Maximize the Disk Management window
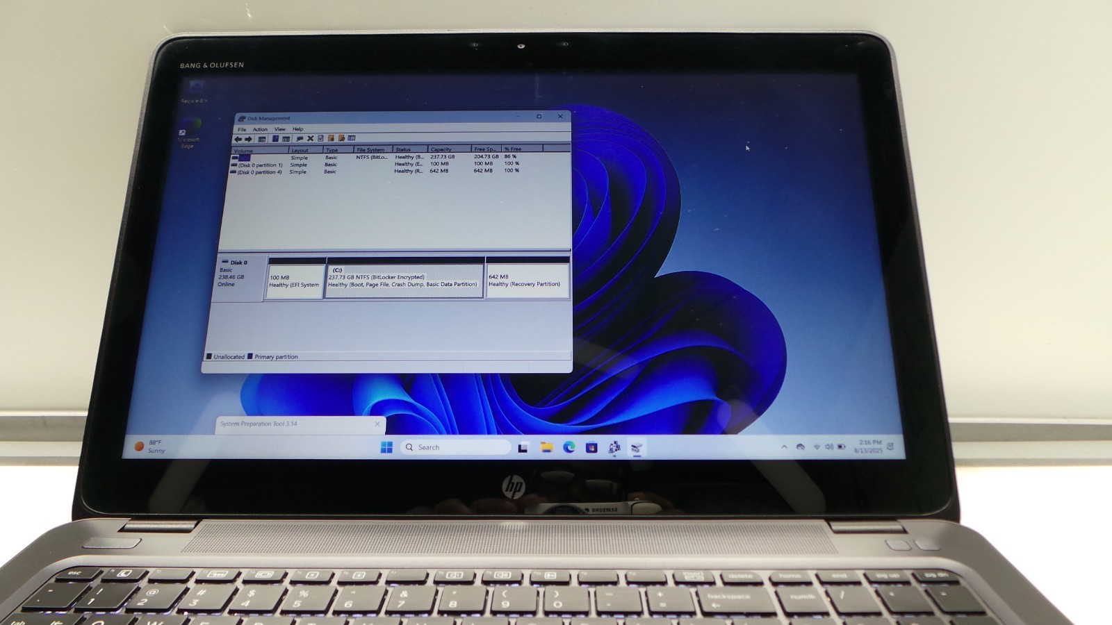This screenshot has width=1112, height=625. [539, 117]
